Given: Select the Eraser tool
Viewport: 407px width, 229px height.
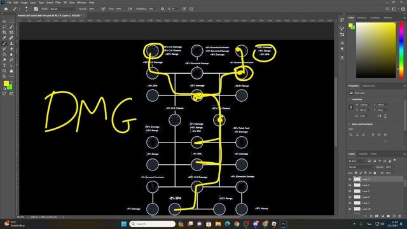Looking at the screenshot, I should 11,49.
